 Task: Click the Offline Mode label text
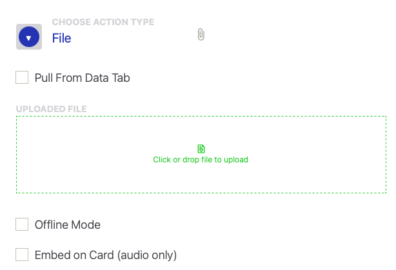click(x=67, y=225)
